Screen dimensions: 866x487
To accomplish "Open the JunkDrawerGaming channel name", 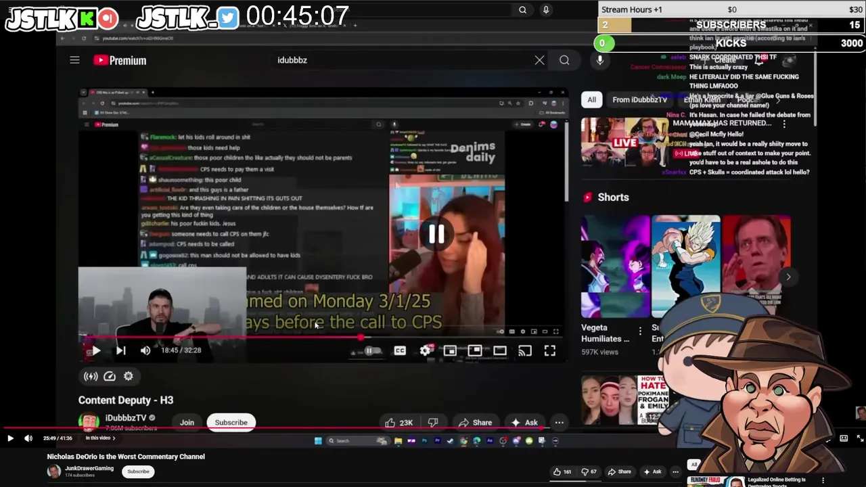I will coord(89,468).
